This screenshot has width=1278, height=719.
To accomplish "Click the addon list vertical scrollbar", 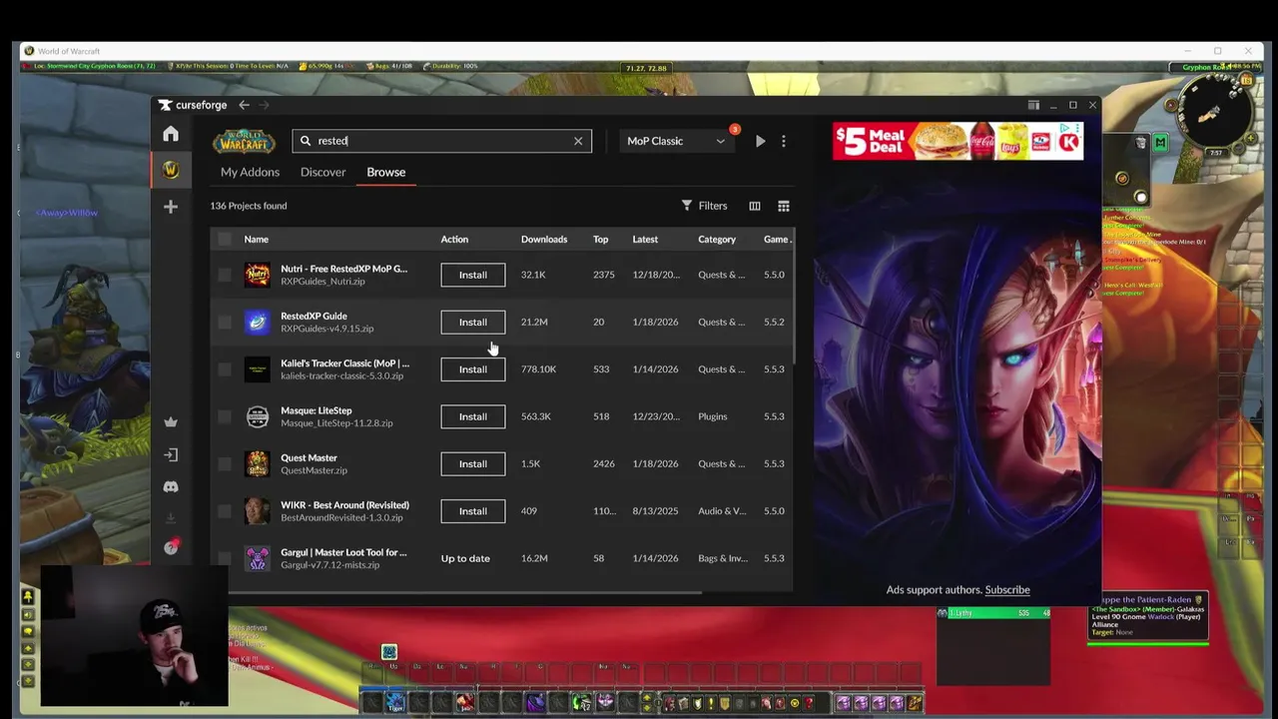I will tap(794, 297).
